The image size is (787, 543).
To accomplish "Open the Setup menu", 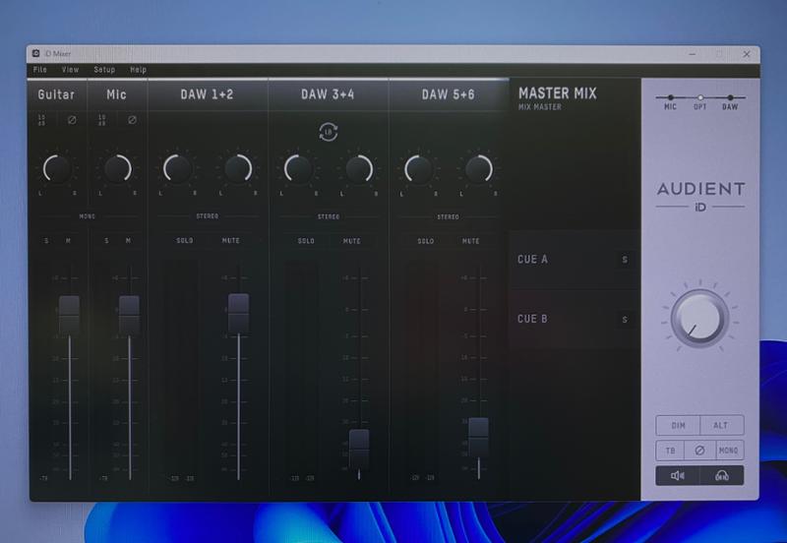I will click(x=104, y=70).
